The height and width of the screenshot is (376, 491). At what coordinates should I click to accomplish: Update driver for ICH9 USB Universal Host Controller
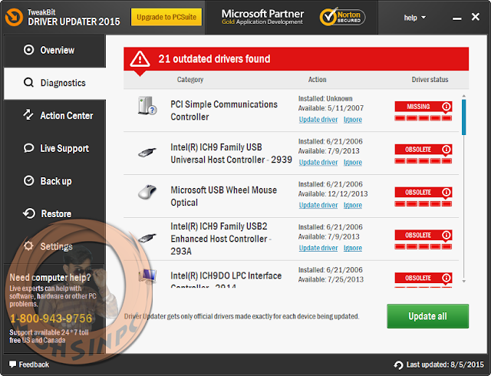pyautogui.click(x=318, y=163)
